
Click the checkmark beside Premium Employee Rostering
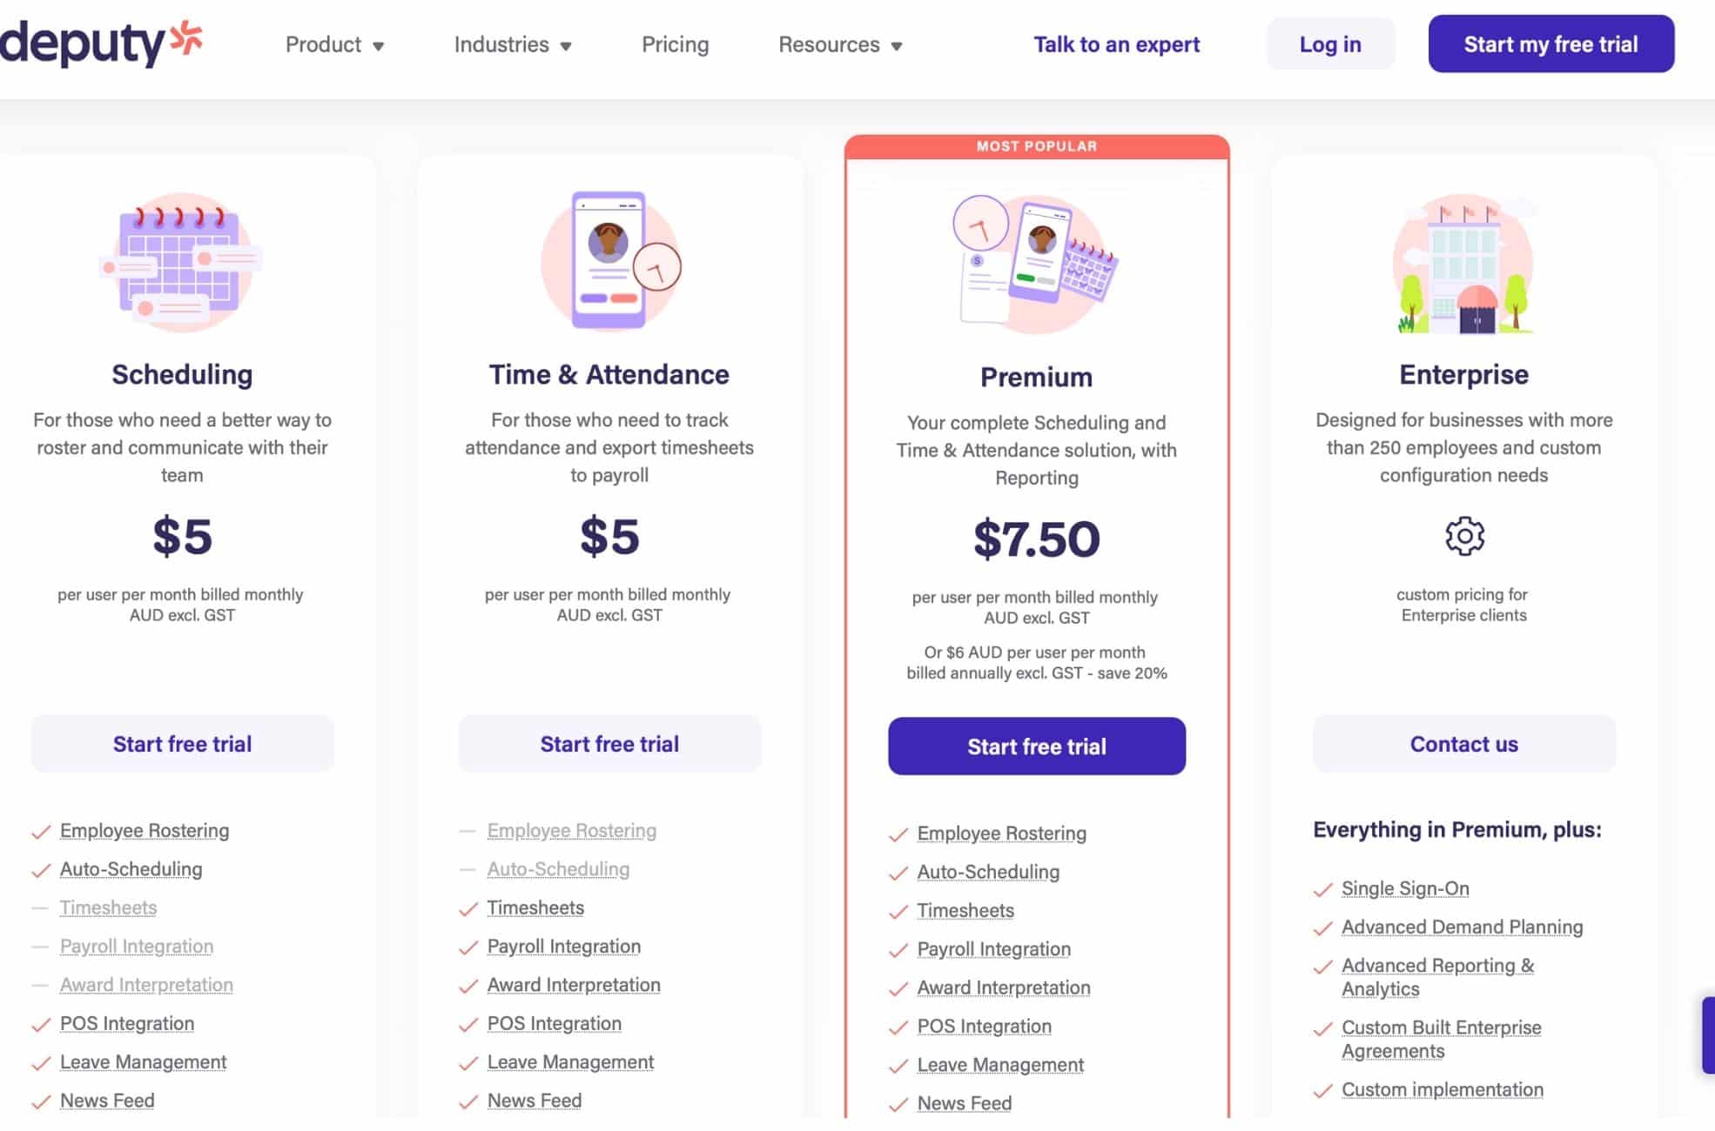point(896,833)
